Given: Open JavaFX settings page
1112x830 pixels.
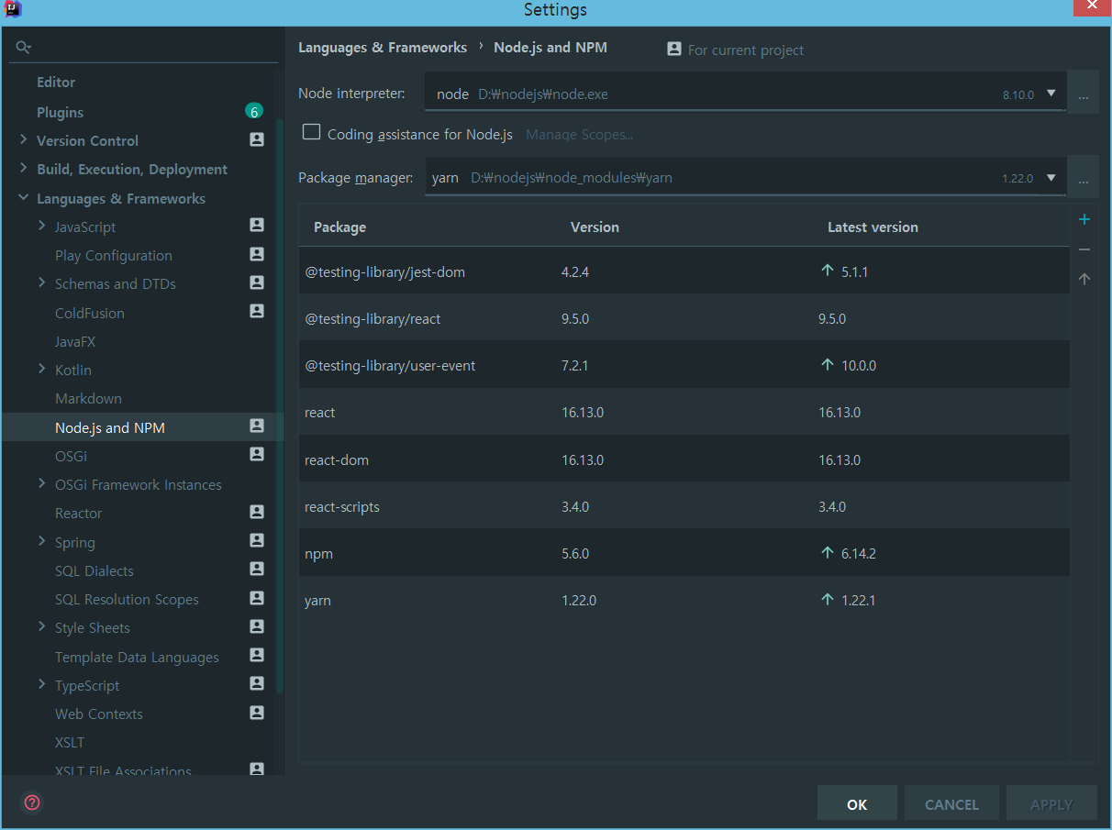Looking at the screenshot, I should [75, 341].
